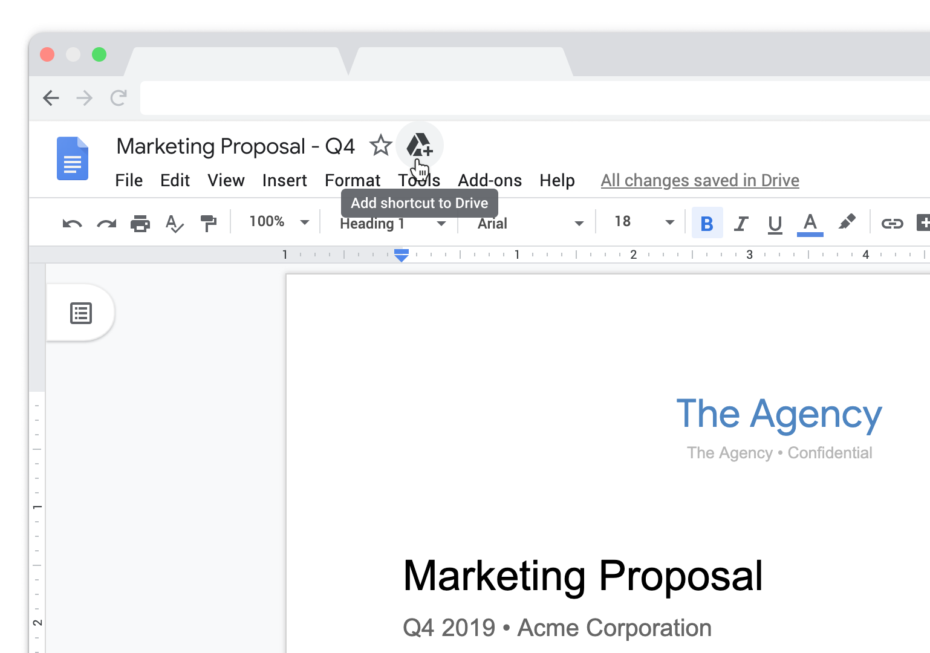930x653 pixels.
Task: Open the Insert menu
Action: coord(284,180)
